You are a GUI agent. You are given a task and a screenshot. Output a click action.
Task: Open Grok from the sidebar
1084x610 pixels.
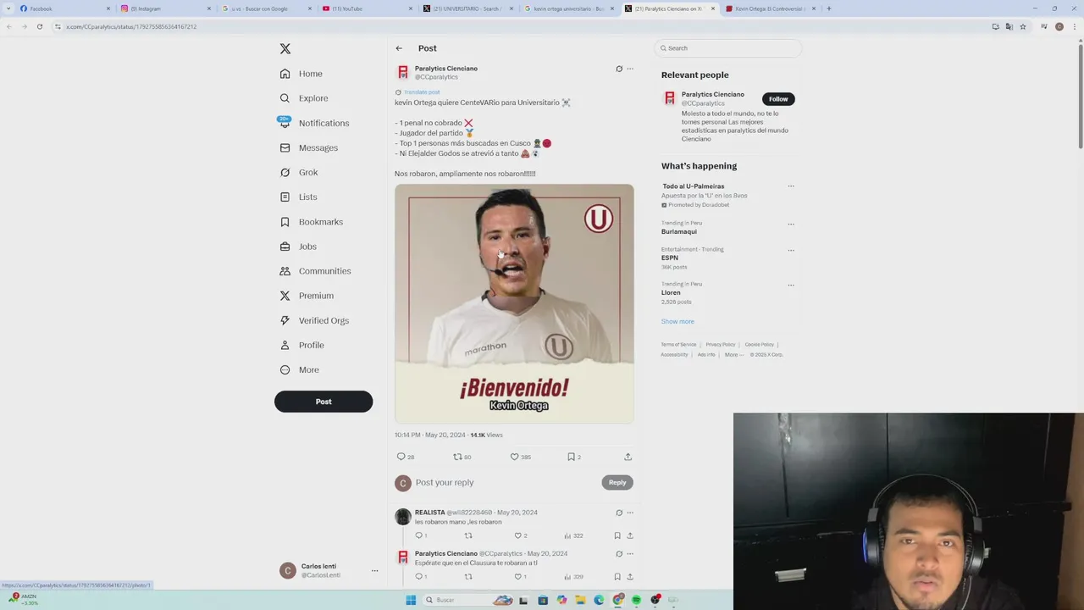(299, 172)
